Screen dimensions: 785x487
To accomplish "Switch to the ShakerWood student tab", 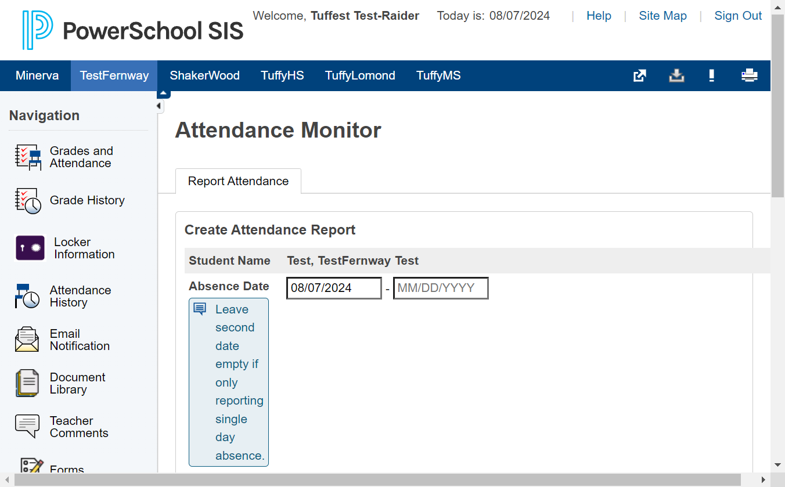I will click(x=204, y=75).
